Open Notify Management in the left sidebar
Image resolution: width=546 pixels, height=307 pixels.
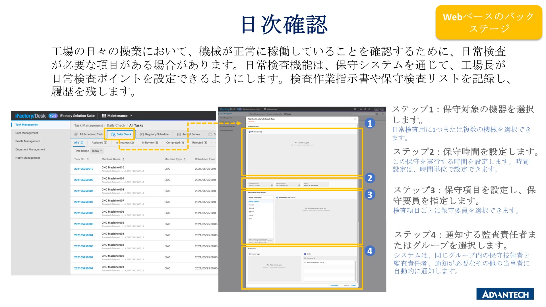28,158
